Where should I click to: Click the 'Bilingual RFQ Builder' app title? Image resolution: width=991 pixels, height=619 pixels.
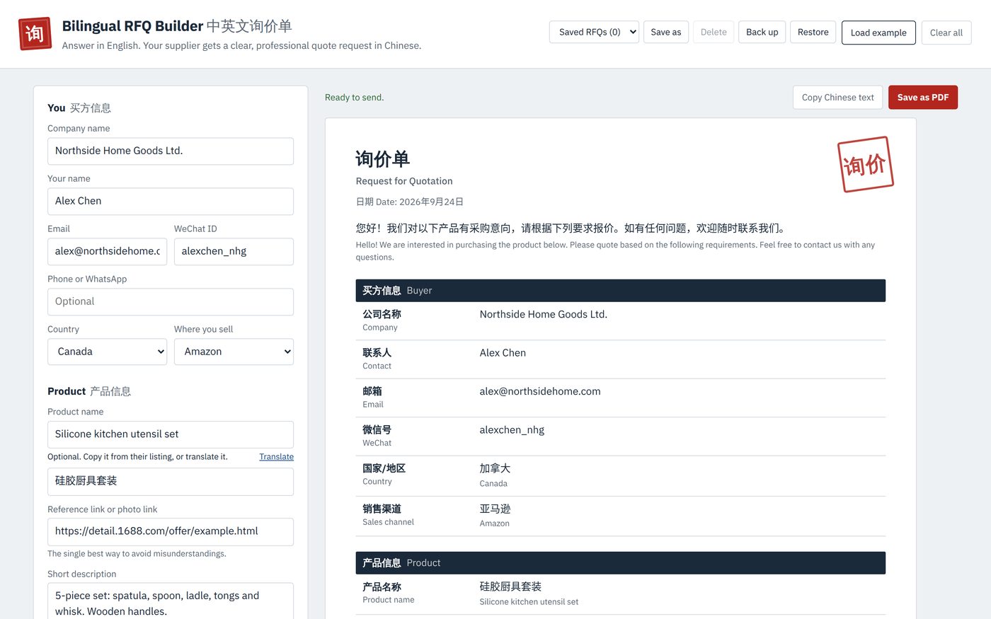pos(132,26)
